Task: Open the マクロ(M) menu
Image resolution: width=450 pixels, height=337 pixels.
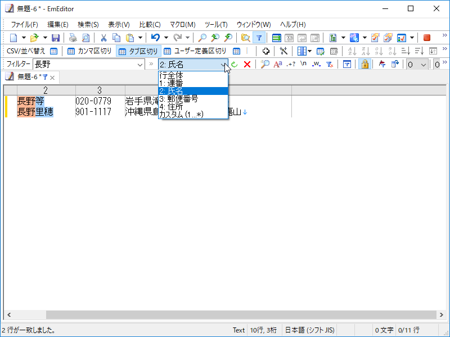Action: coord(182,25)
